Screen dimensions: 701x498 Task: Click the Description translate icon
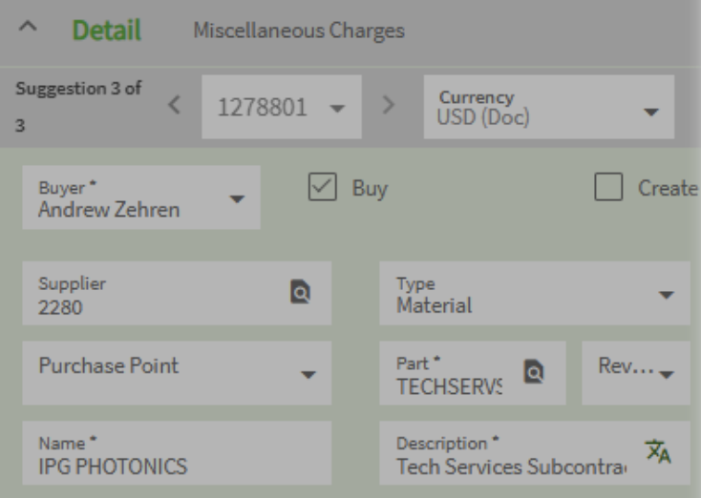tap(656, 451)
